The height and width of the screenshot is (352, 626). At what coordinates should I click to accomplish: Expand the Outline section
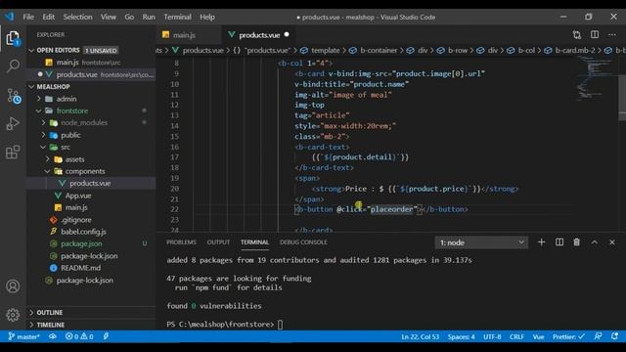click(91, 313)
